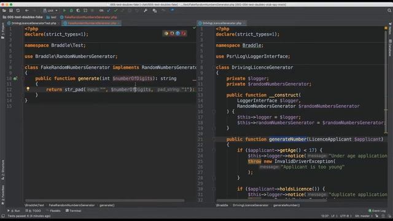The width and height of the screenshot is (393, 221).
Task: Open in Safari browser icon
Action: 177,33
